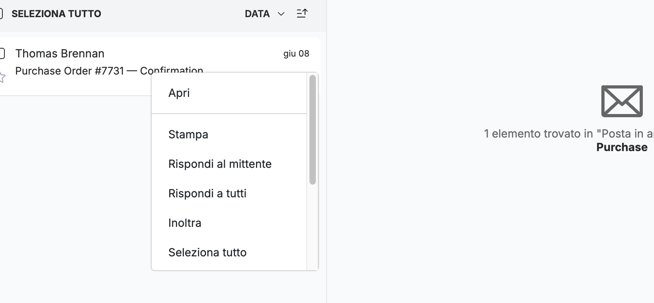
Task: Click the Thomas Brennan sender name
Action: coord(60,53)
